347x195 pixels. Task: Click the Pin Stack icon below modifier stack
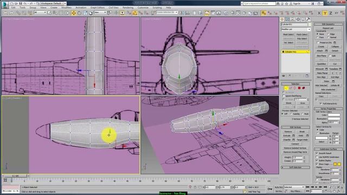[284, 76]
